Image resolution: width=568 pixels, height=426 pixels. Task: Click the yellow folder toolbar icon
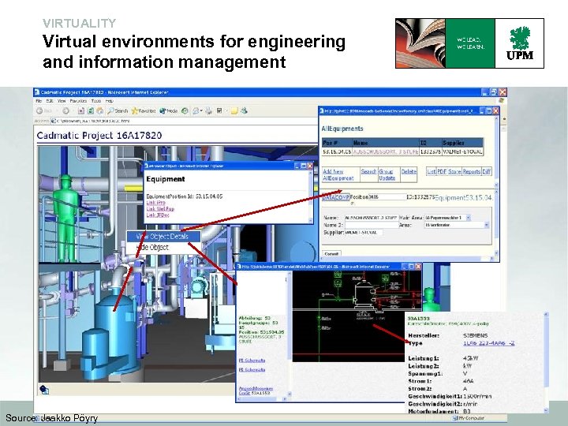click(x=234, y=111)
